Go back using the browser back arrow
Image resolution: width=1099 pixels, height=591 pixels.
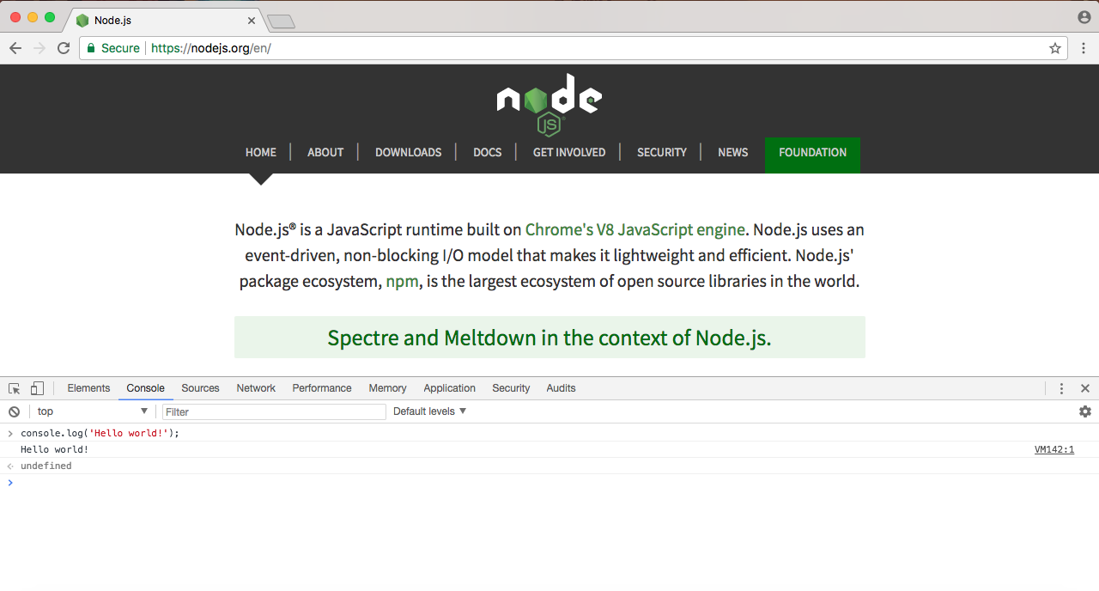(15, 48)
